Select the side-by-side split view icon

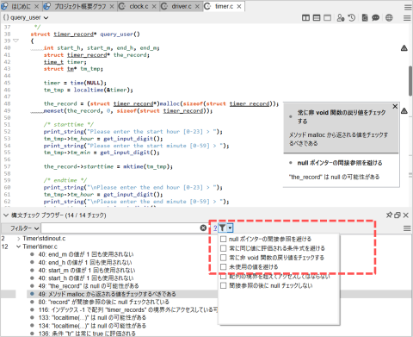tap(305, 18)
